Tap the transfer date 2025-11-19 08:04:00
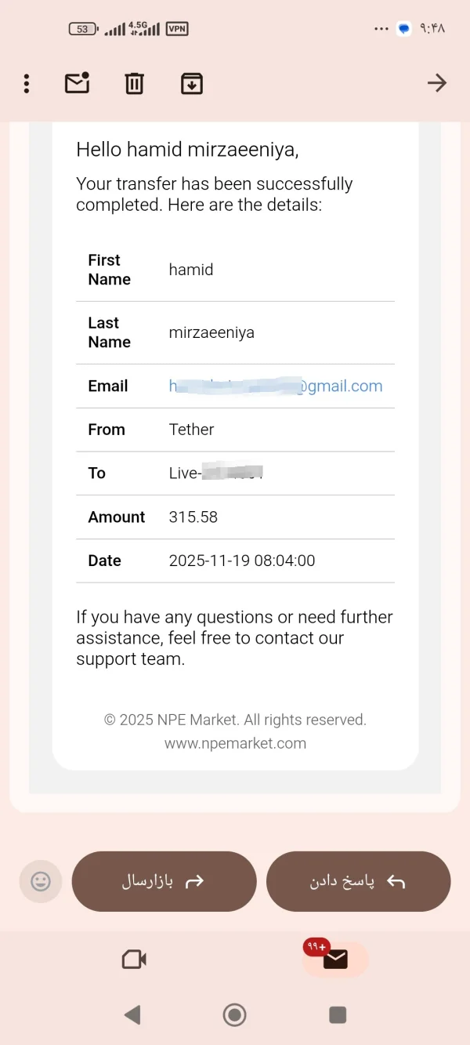470x1045 pixels. pos(242,561)
